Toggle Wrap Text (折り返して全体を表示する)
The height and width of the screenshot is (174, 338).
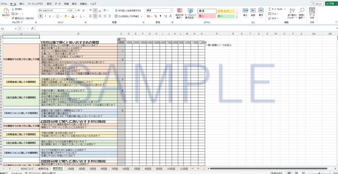pos(128,10)
